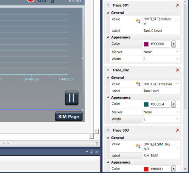Toggle the pin icon on the bottom panel
The width and height of the screenshot is (189, 173).
pyautogui.click(x=91, y=152)
